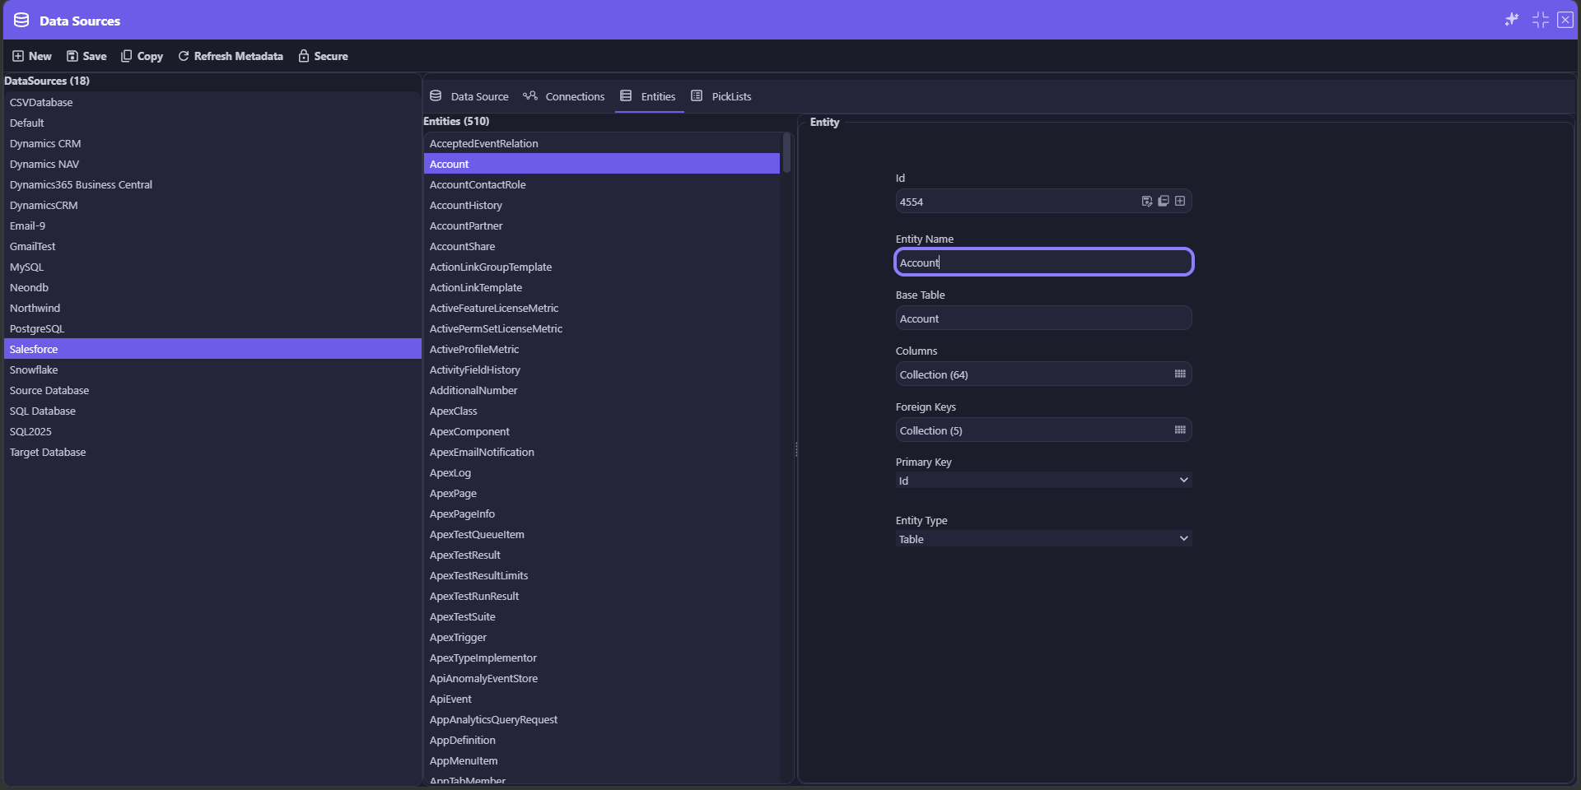The image size is (1581, 790).
Task: Select the ActivityFieldHistory entity
Action: pos(602,369)
